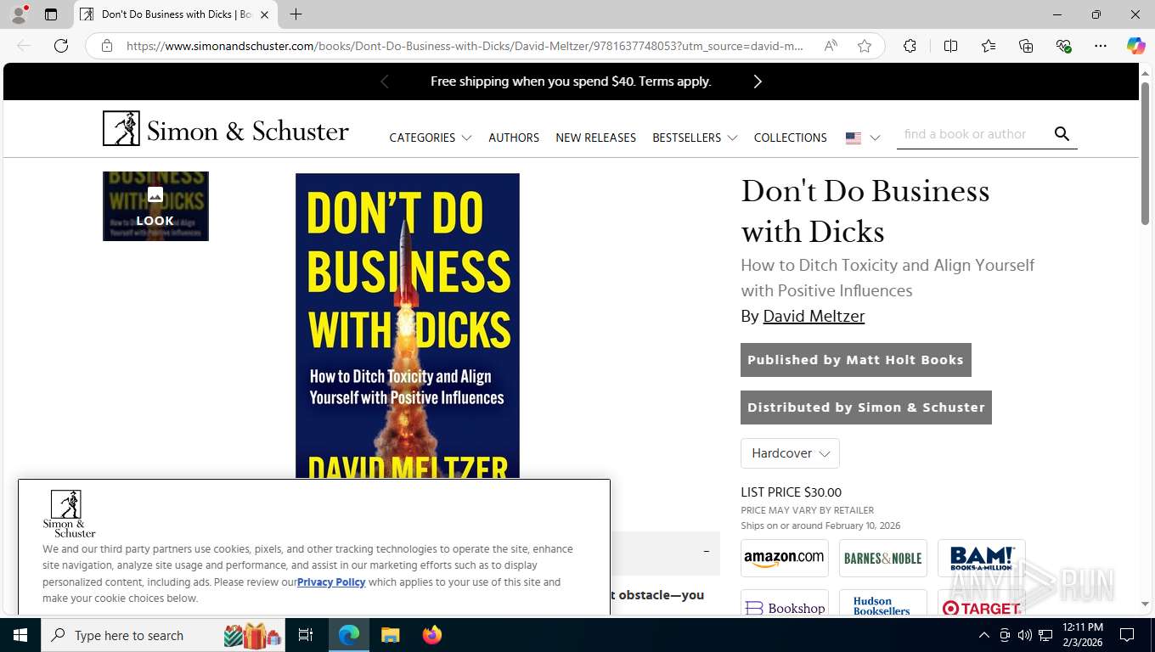Buy from BAM! Books-A-Million
The image size is (1155, 652).
(982, 558)
